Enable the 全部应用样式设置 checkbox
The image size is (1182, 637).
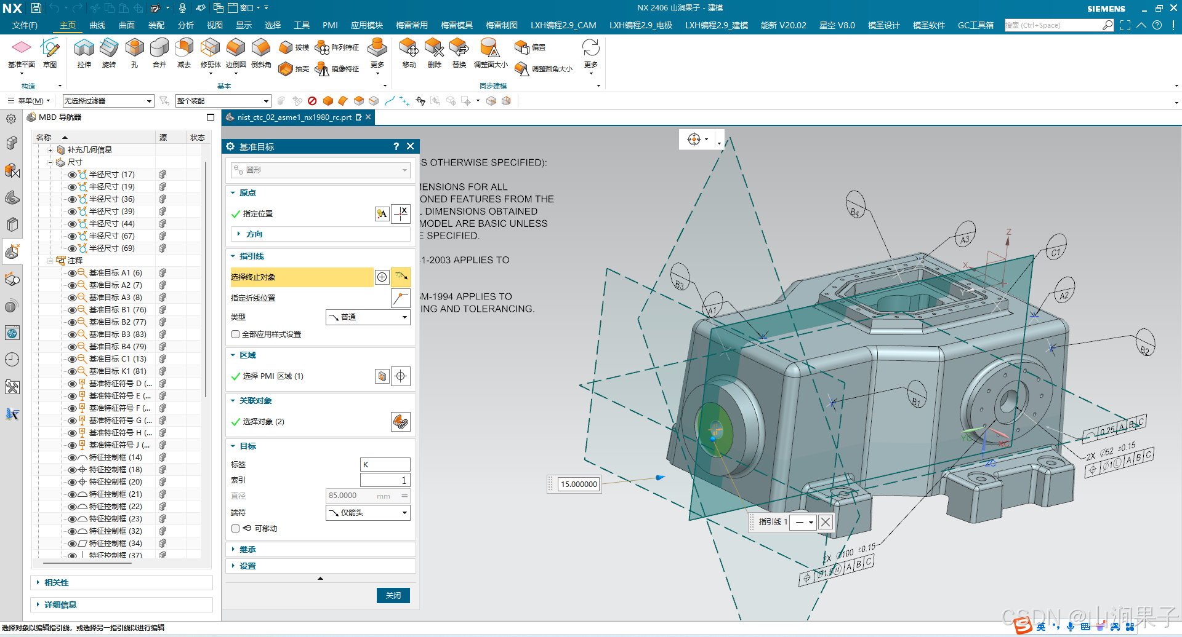[235, 334]
